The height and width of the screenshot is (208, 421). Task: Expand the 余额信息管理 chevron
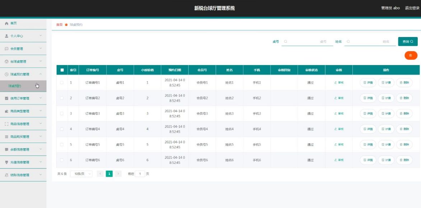(x=41, y=149)
